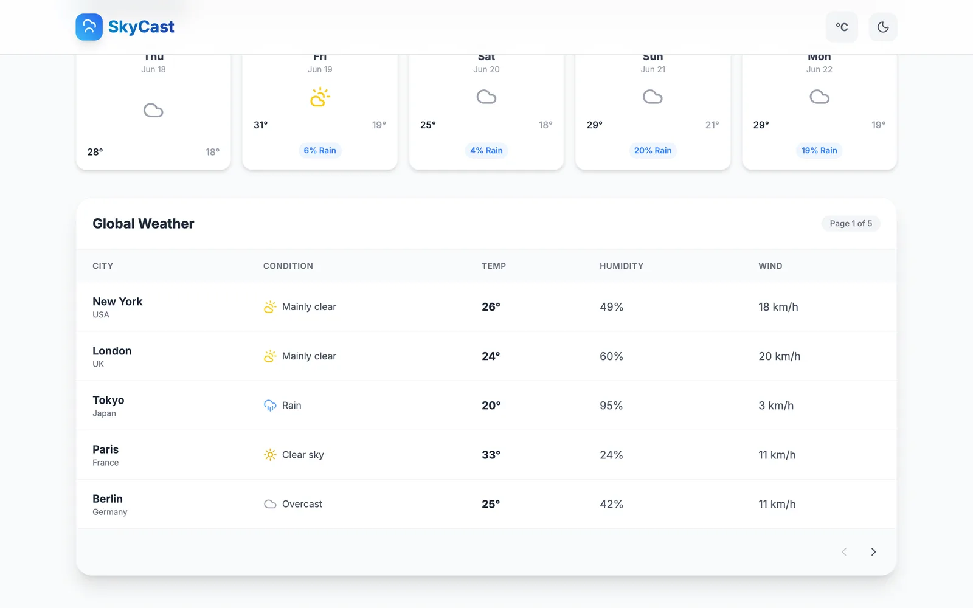
Task: Select the Tokyo city name
Action: coord(108,400)
